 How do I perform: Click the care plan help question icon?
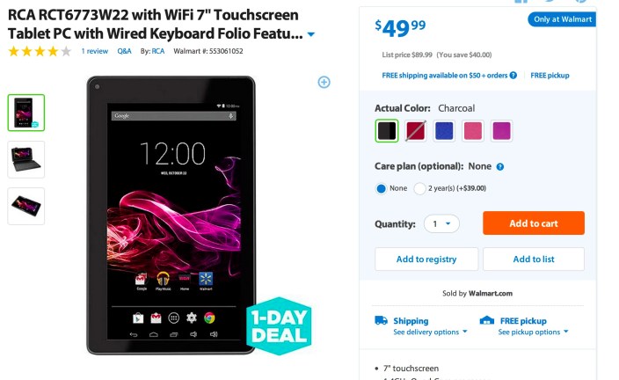499,167
